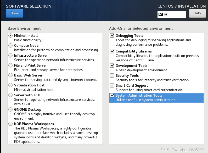Select the KDE Plasma Workspaces radio button
Image resolution: width=208 pixels, height=153 pixels.
[10, 124]
